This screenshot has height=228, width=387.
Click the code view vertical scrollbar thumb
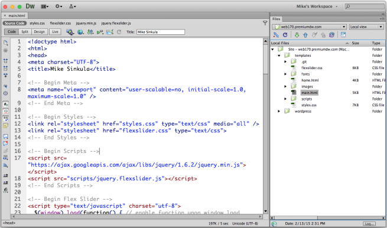(x=265, y=59)
